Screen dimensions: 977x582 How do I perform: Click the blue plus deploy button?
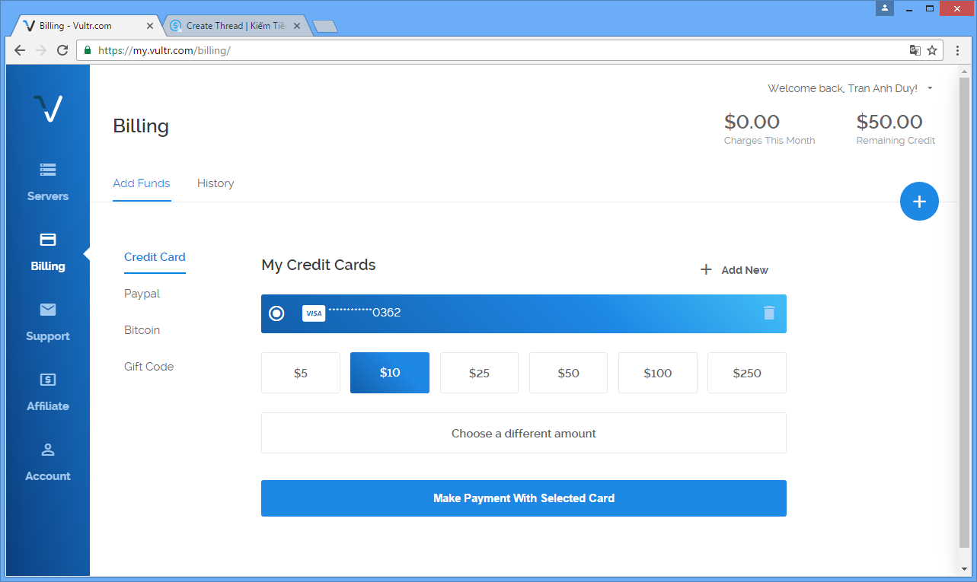click(x=919, y=202)
